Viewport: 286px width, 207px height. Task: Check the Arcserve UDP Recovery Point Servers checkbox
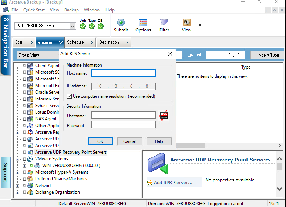click(24, 152)
